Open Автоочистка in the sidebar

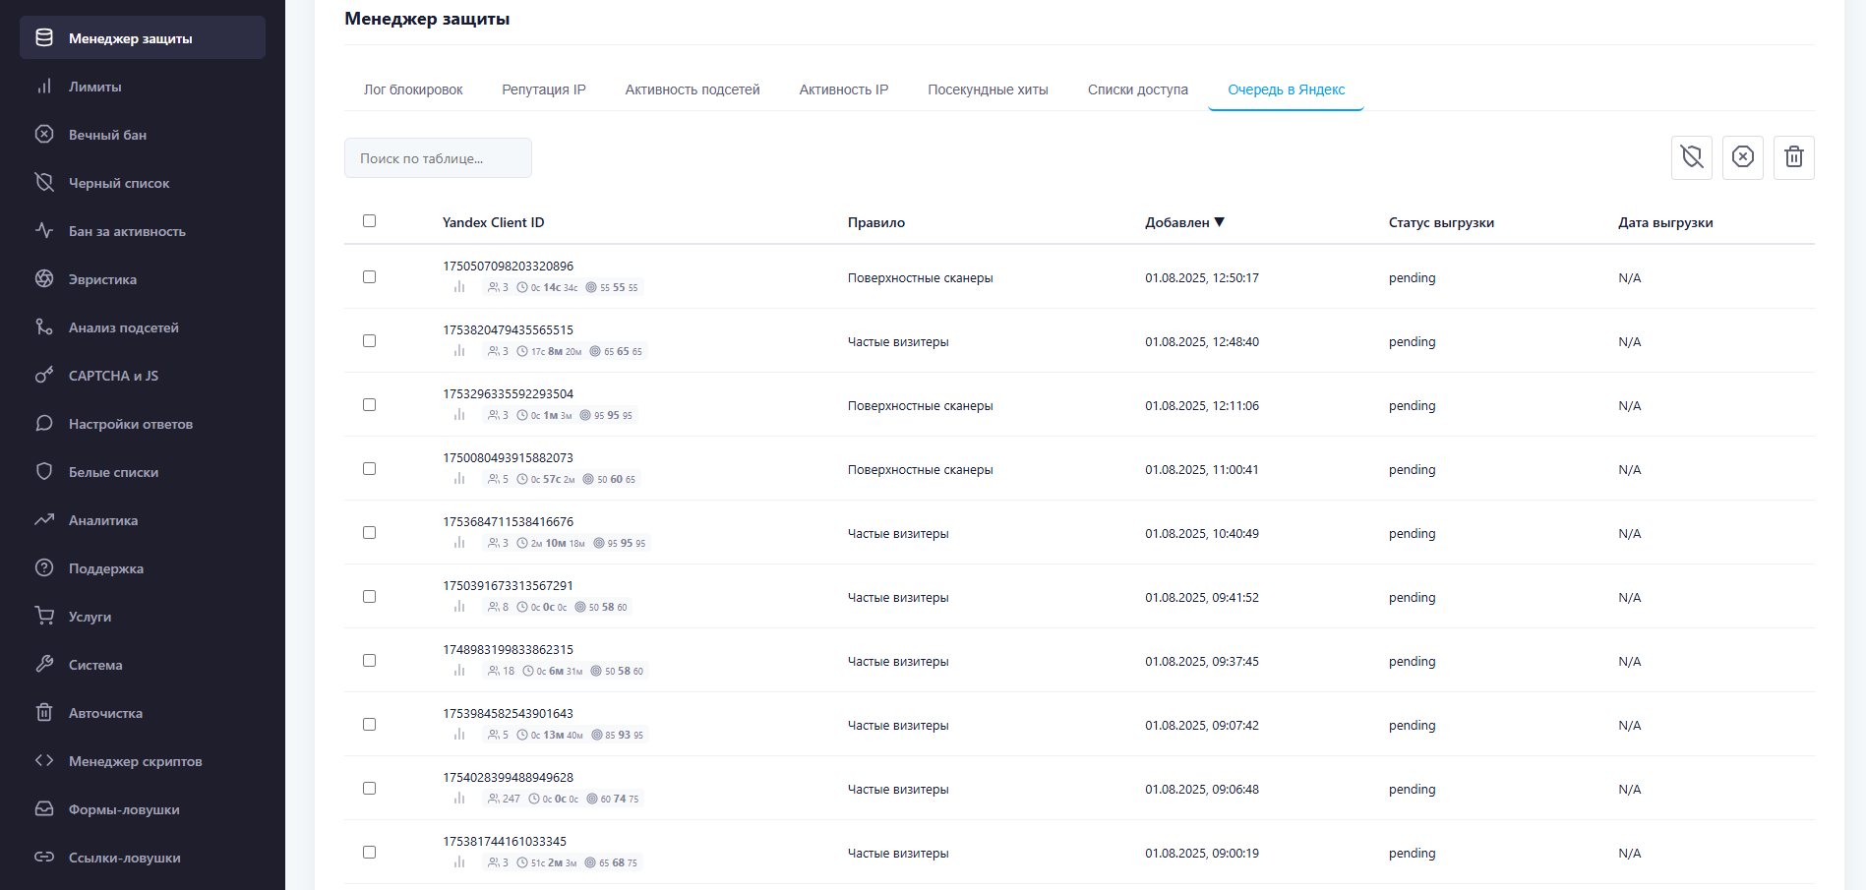(x=105, y=713)
